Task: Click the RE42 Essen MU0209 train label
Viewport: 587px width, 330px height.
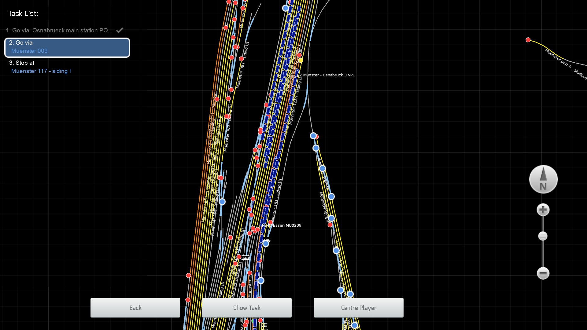Action: [x=282, y=226]
